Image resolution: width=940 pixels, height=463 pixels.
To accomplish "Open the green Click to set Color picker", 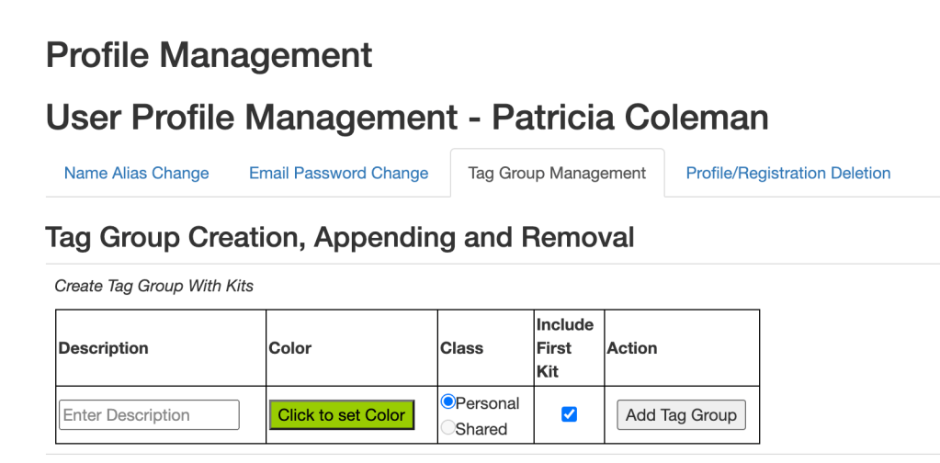I will [341, 415].
